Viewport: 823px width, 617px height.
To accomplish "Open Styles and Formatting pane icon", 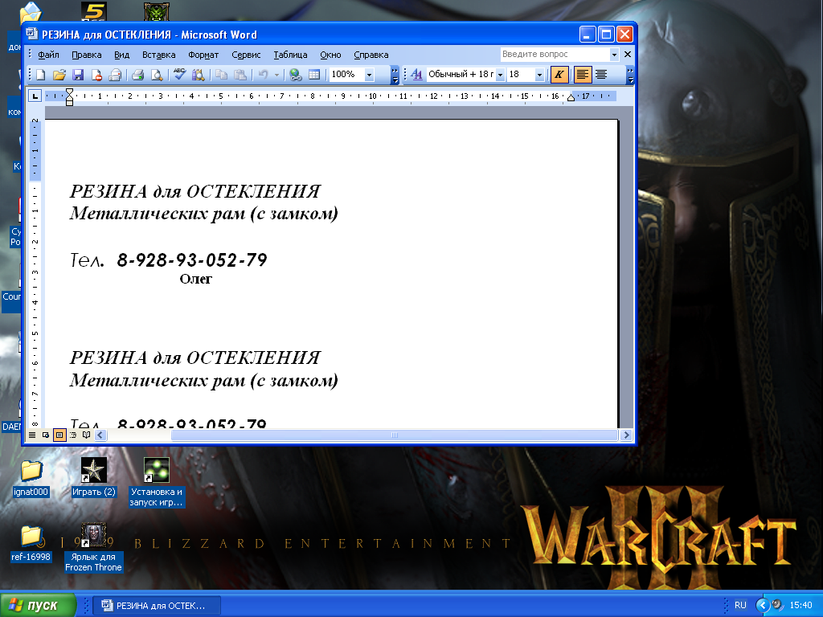I will [x=417, y=75].
